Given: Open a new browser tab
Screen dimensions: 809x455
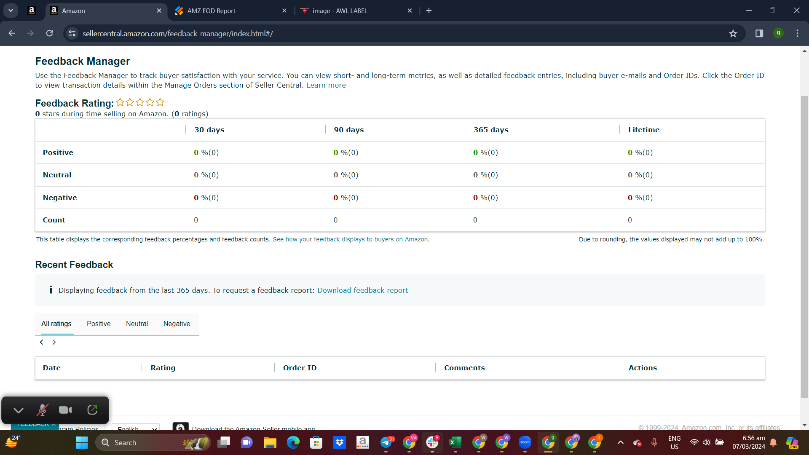Looking at the screenshot, I should pos(429,11).
